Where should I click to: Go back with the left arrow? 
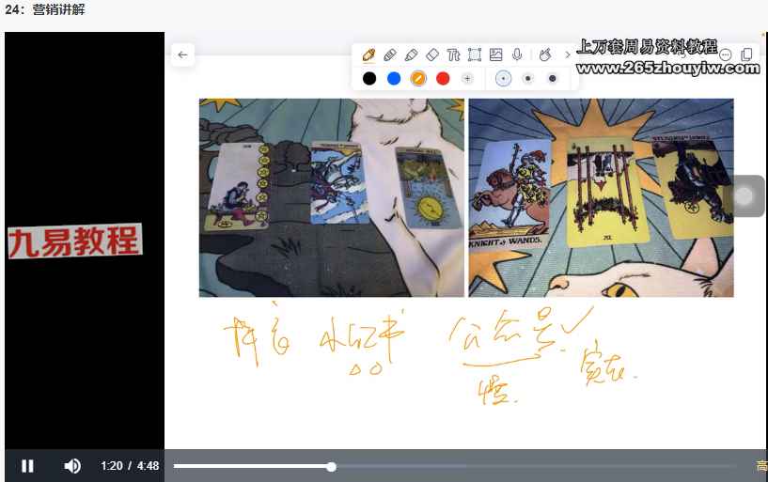coord(182,54)
